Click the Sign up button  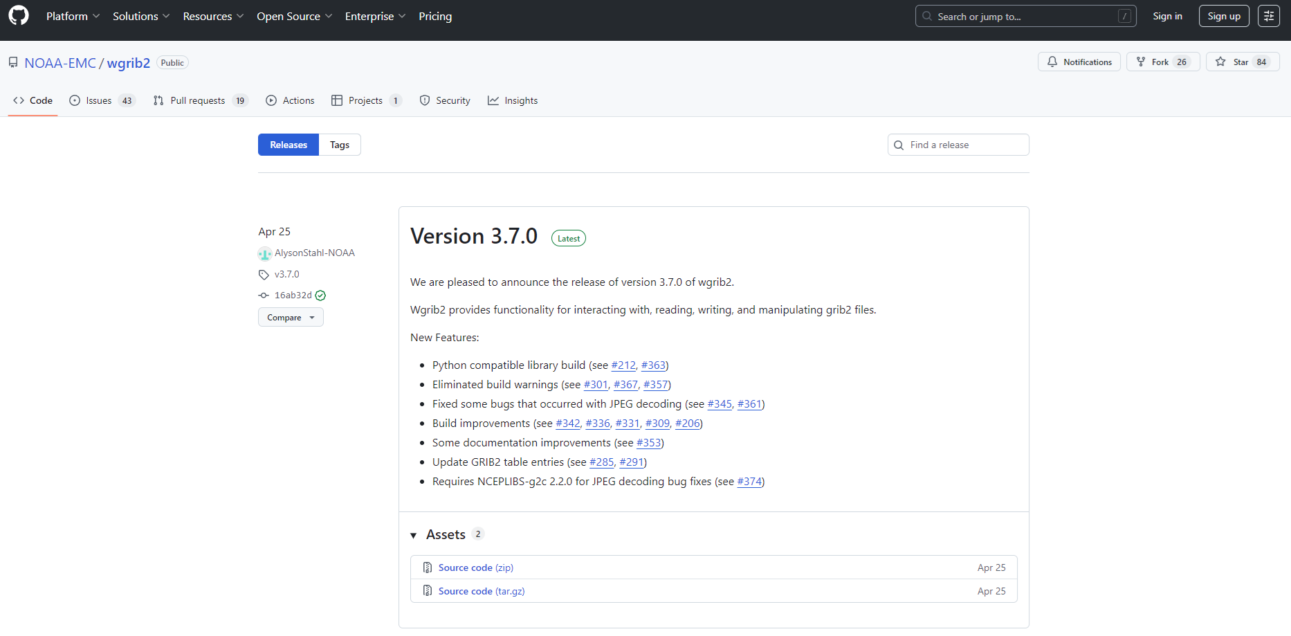tap(1224, 16)
